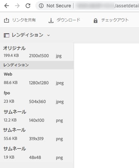Viewport: 139px width, 168px height.
Task: Go back with the browser back arrow
Action: [7, 6]
